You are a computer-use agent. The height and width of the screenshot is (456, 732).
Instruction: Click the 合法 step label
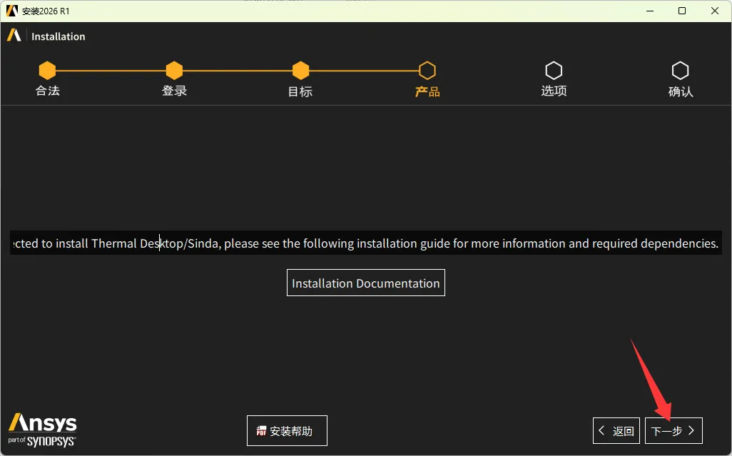[48, 91]
